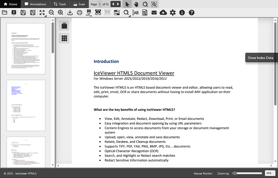The image size is (278, 178).
Task: Open the extract text tool
Action: click(x=107, y=12)
